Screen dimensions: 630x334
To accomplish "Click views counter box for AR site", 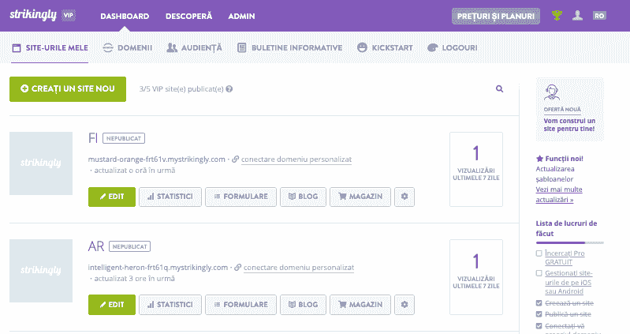I will tap(476, 277).
